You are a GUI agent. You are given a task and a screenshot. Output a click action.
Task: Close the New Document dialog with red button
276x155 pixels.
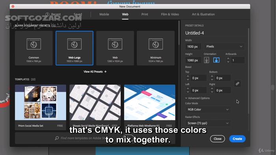13,6
